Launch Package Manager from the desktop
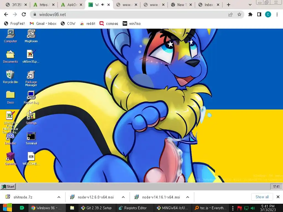Viewport: 283px width, 212px height. point(31,78)
